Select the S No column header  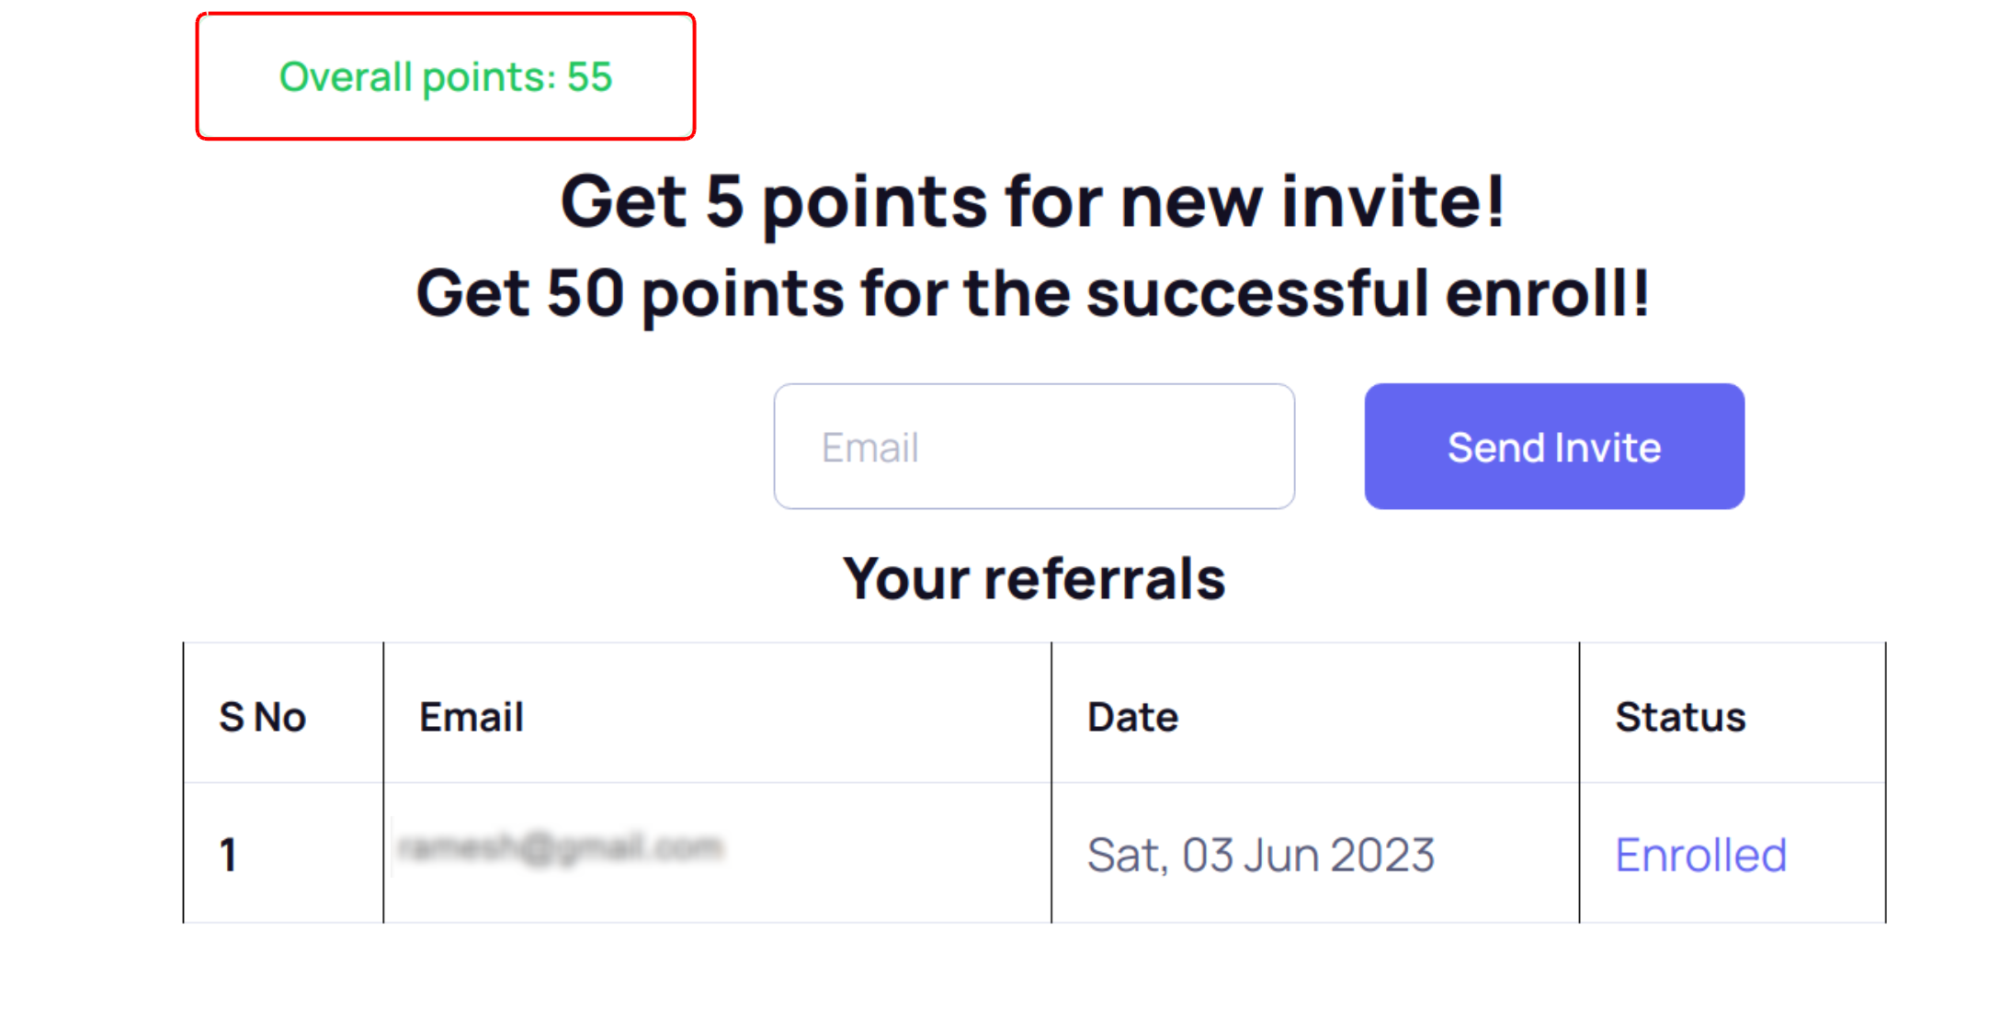[263, 717]
